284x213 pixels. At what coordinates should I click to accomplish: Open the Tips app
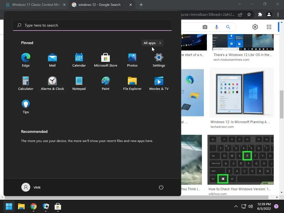(26, 107)
